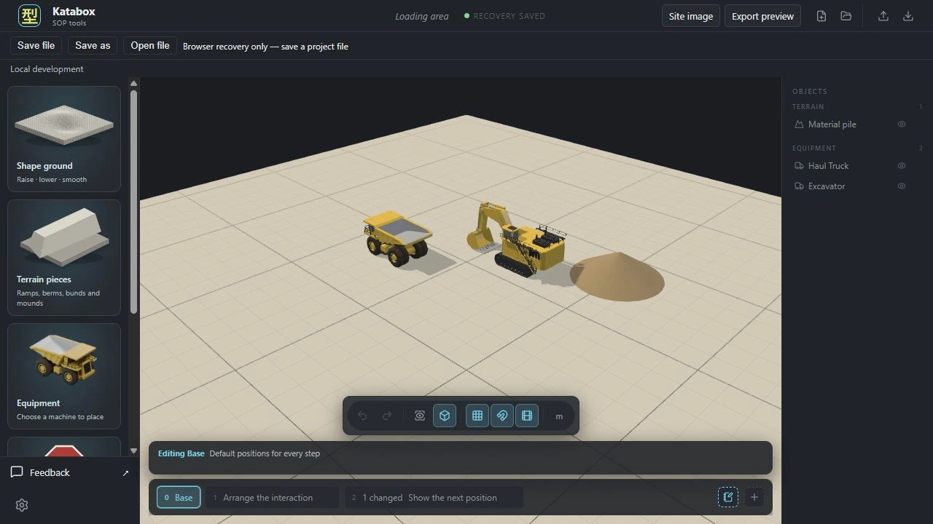The image size is (933, 524).
Task: Click the Haul Truck equipment icon
Action: pos(799,166)
